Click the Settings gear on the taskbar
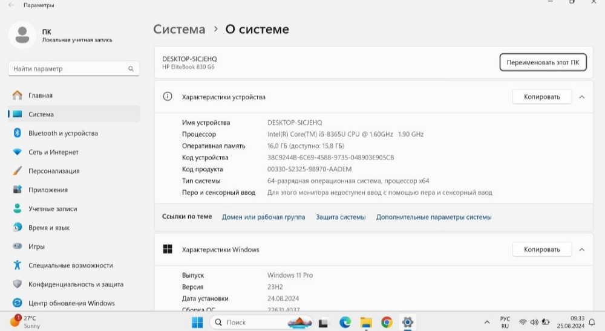 tap(407, 322)
